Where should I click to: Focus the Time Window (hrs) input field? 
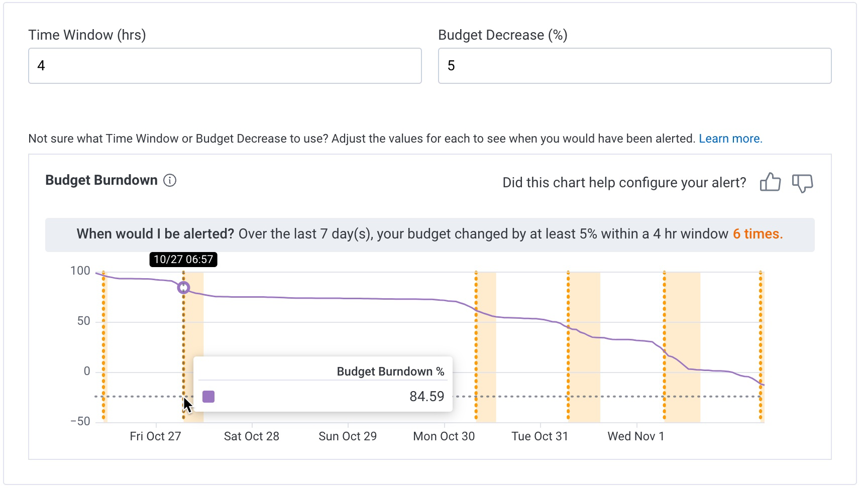(x=225, y=66)
